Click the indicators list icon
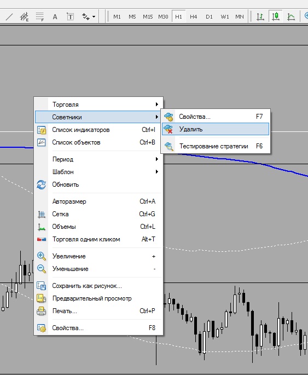The height and width of the screenshot is (375, 308). pyautogui.click(x=42, y=130)
